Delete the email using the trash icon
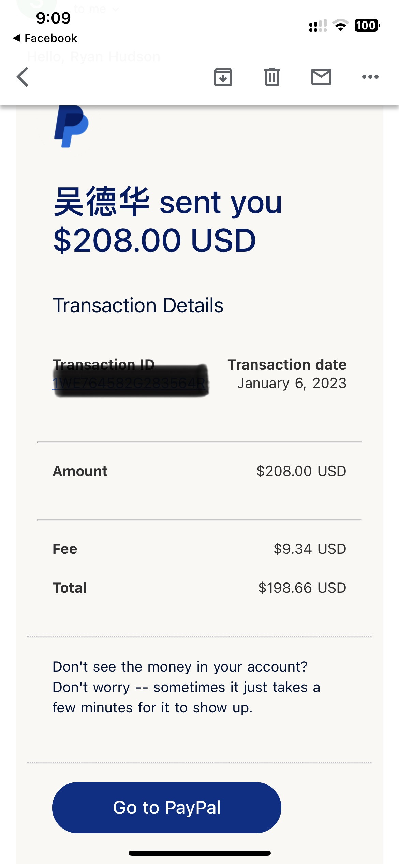399x864 pixels. tap(272, 77)
